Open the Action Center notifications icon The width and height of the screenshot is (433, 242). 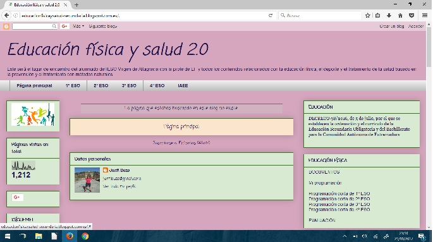422,236
